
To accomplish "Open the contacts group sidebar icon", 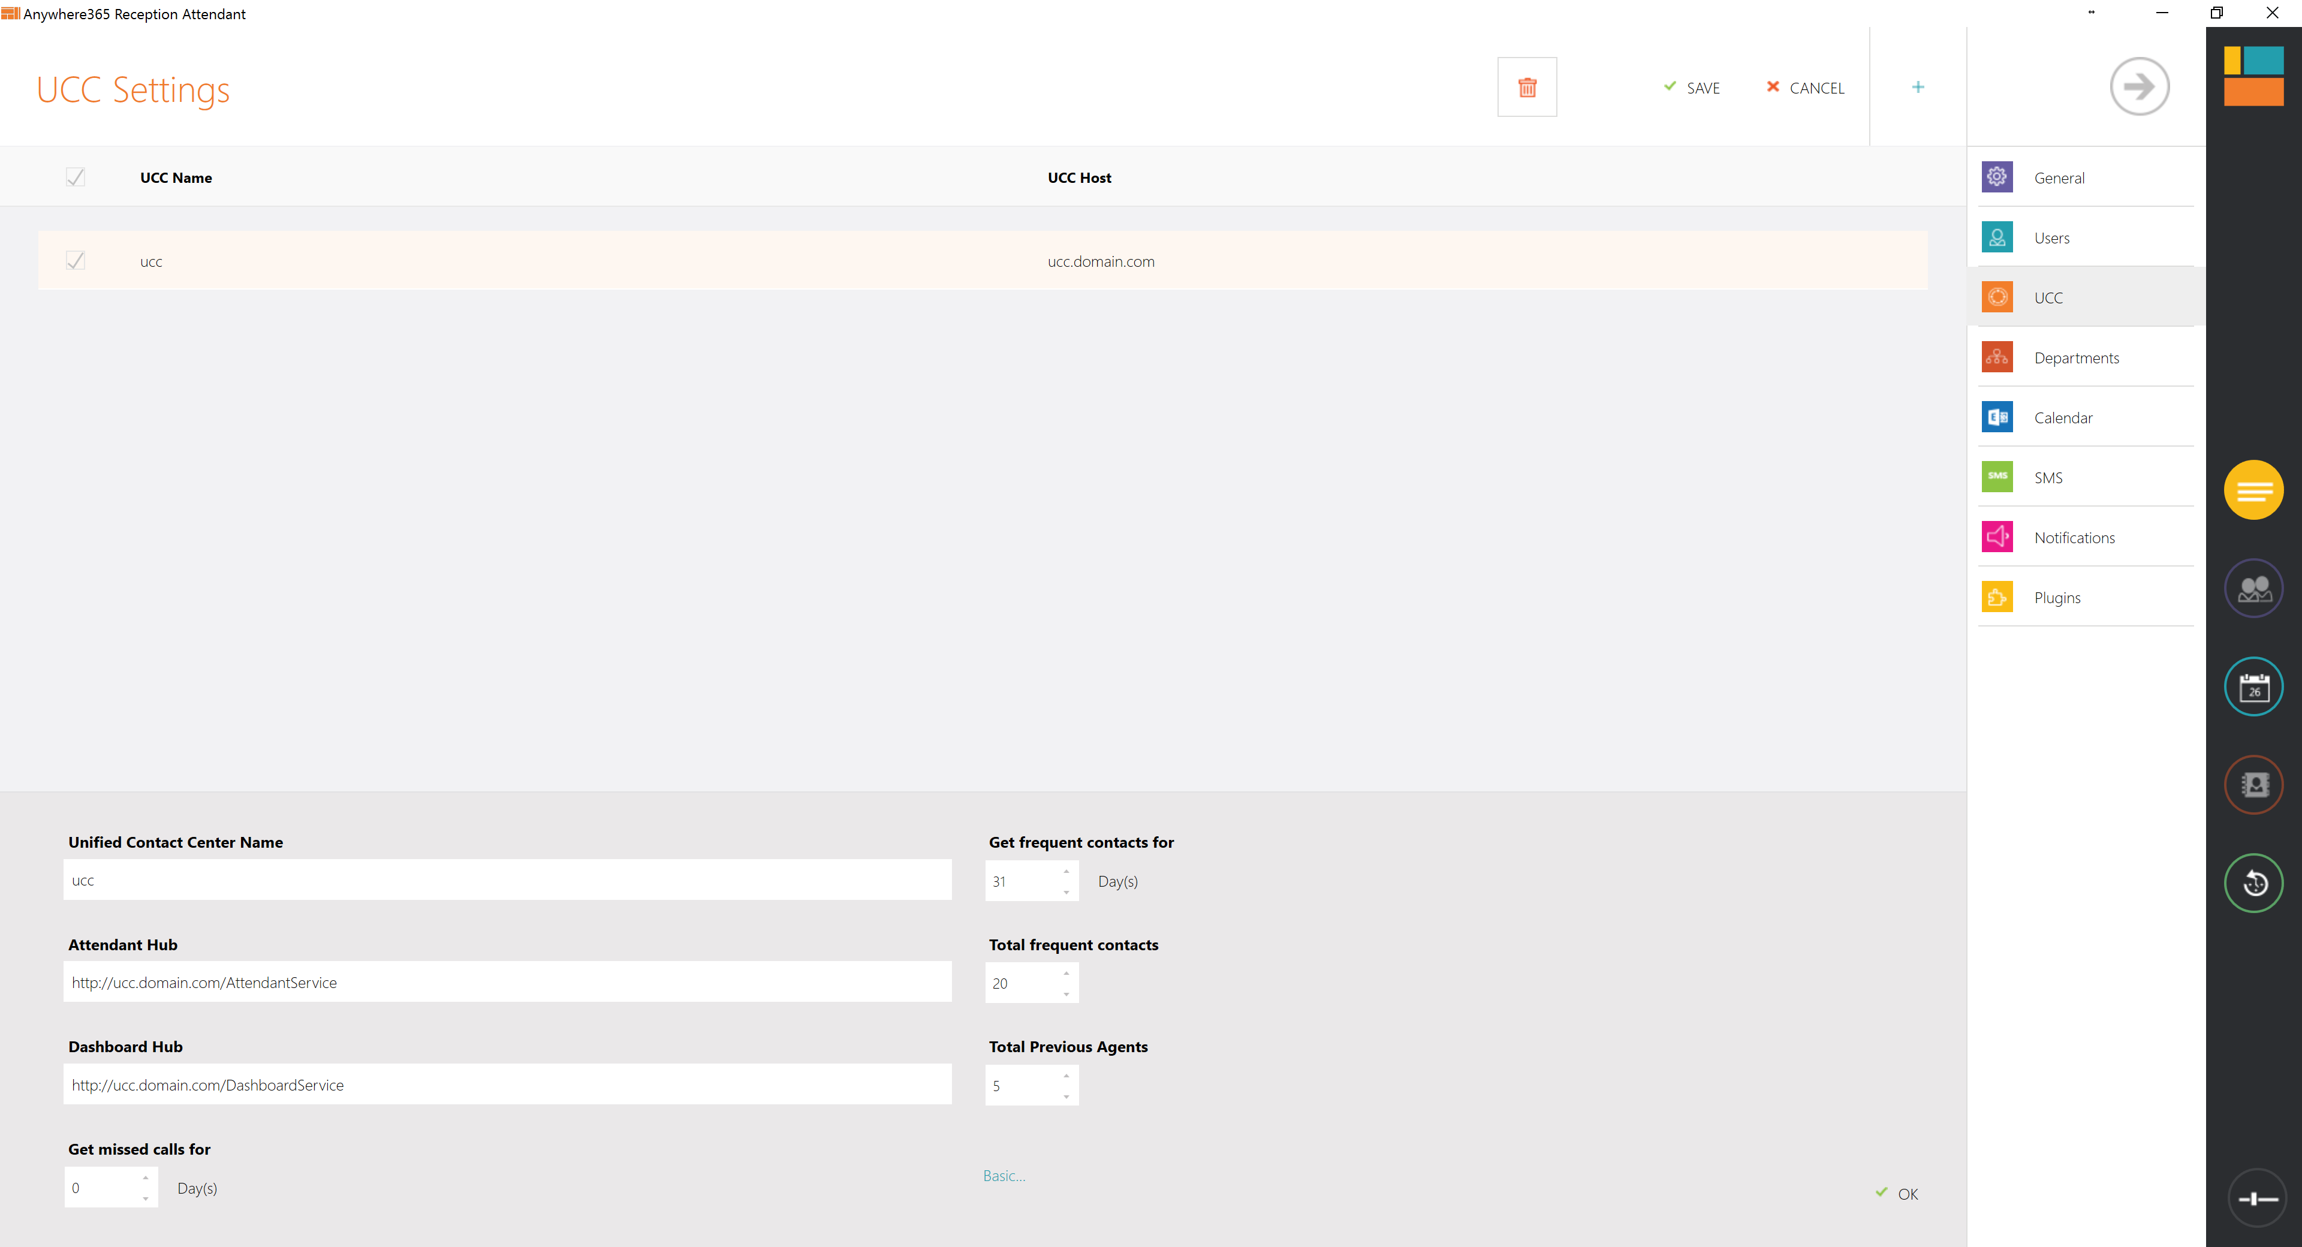I will pos(2253,588).
